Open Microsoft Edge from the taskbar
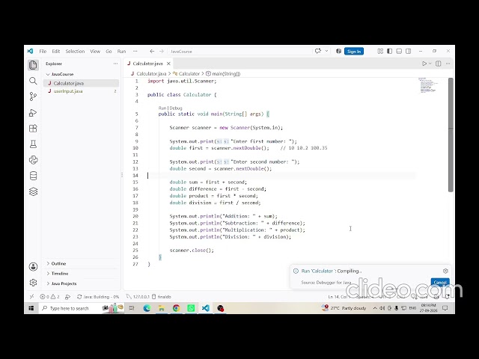 pos(147,308)
